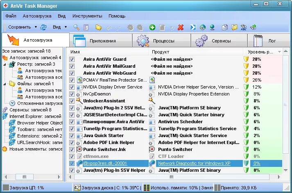292x193 pixels.
Task: Click the PCMAV RealTime Protector icon
Action: pos(79,80)
